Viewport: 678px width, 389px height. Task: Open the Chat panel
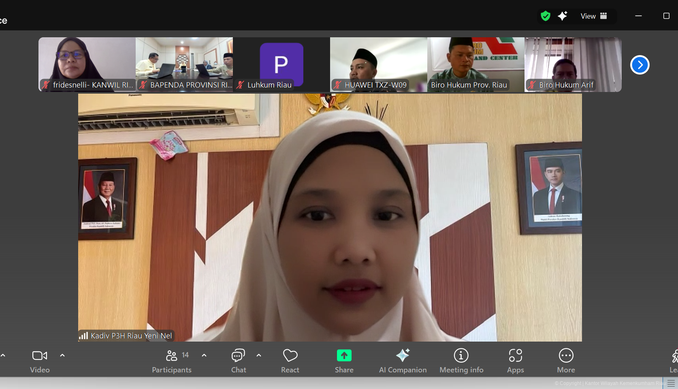[x=238, y=360]
